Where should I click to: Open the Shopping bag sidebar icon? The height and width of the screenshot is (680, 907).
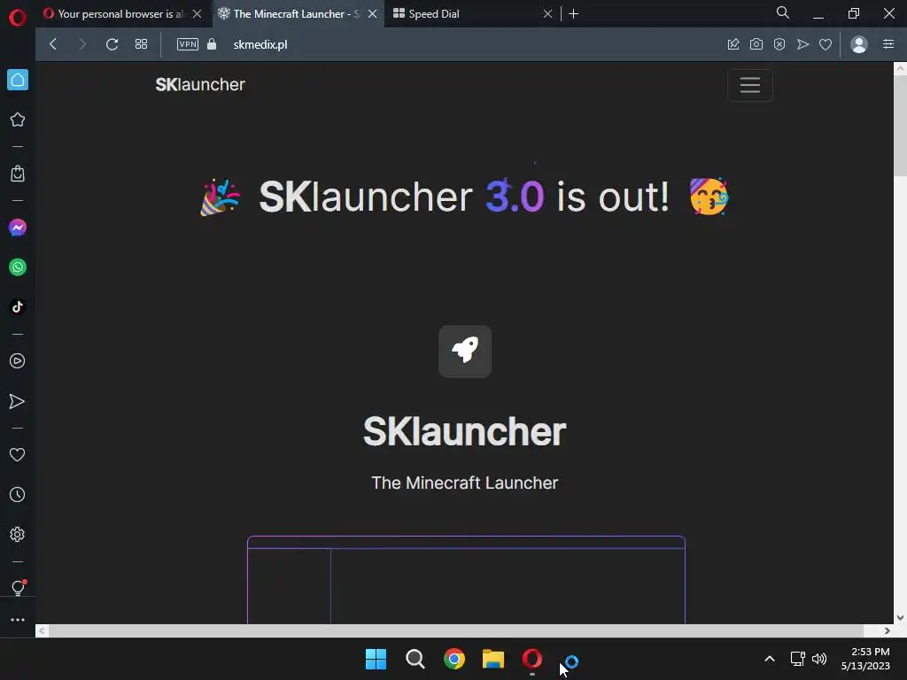(x=18, y=174)
